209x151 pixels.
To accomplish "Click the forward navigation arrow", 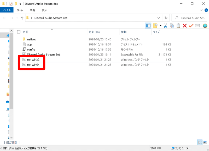I will (12, 18).
